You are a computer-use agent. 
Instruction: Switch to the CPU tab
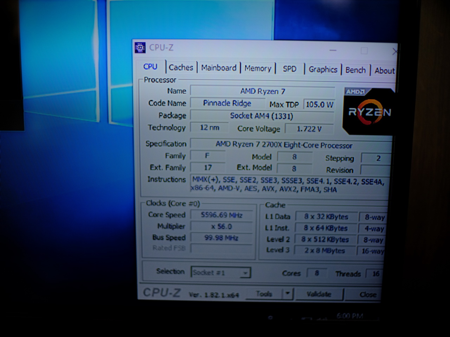coord(150,66)
